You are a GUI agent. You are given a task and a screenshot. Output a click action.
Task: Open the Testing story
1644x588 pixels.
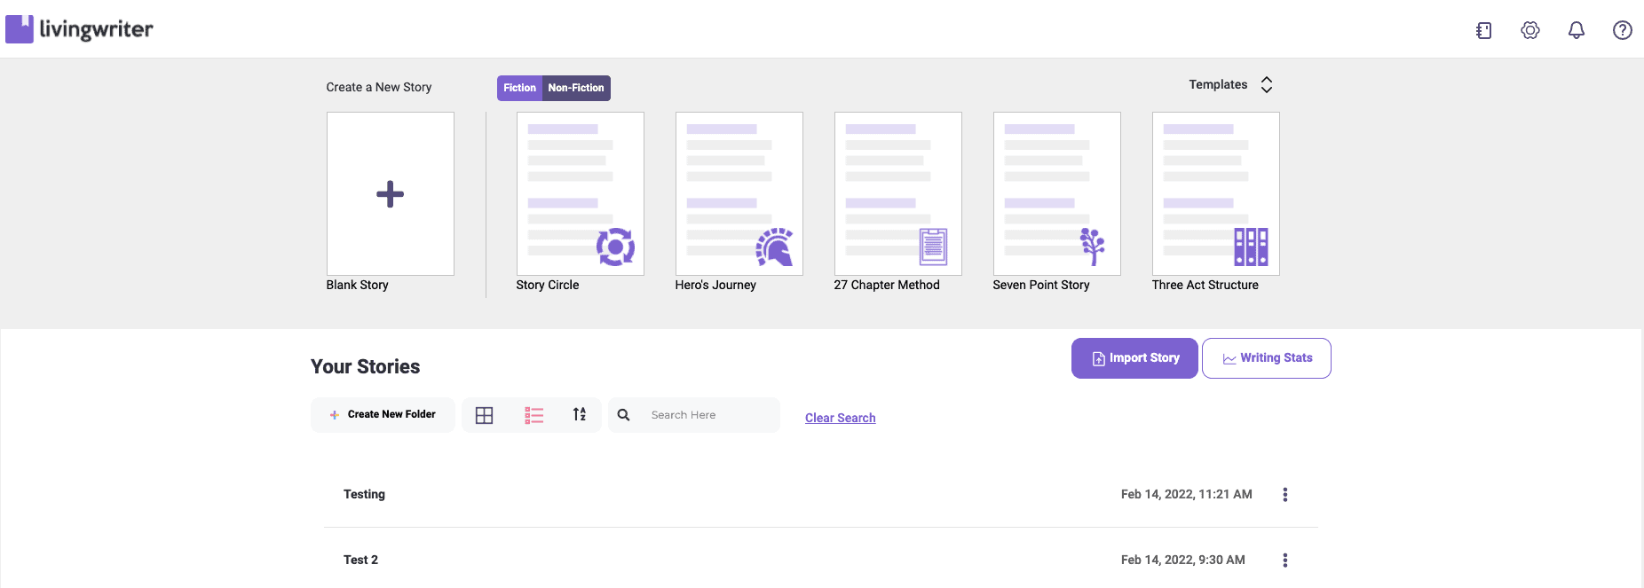[x=364, y=494]
